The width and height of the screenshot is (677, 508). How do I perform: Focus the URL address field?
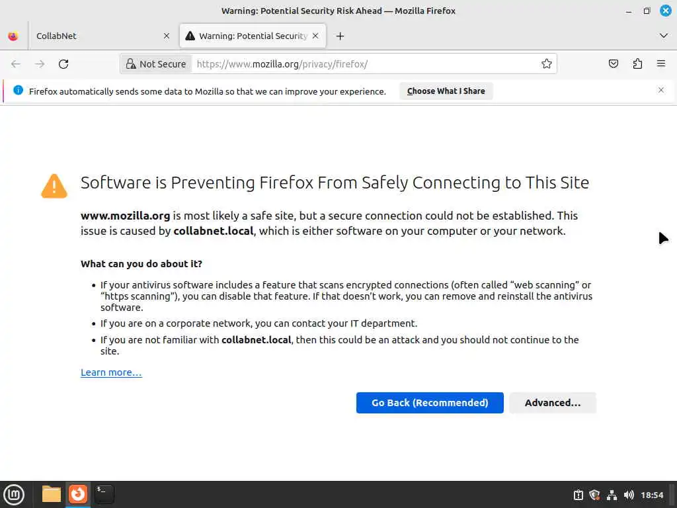[x=364, y=64]
